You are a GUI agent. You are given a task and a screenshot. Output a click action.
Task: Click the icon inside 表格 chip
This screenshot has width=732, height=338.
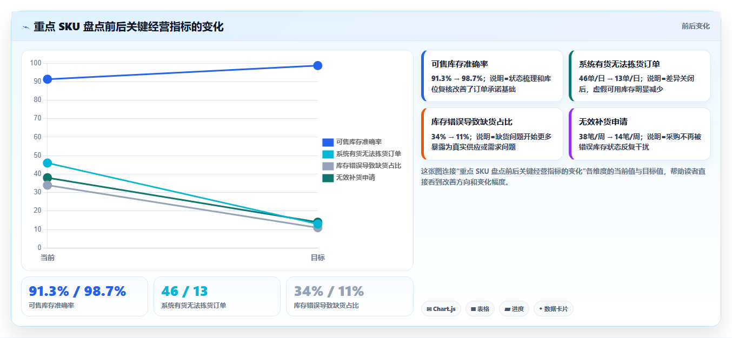click(474, 309)
